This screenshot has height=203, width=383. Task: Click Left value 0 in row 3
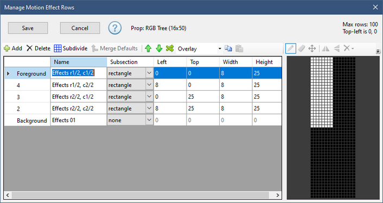click(170, 97)
